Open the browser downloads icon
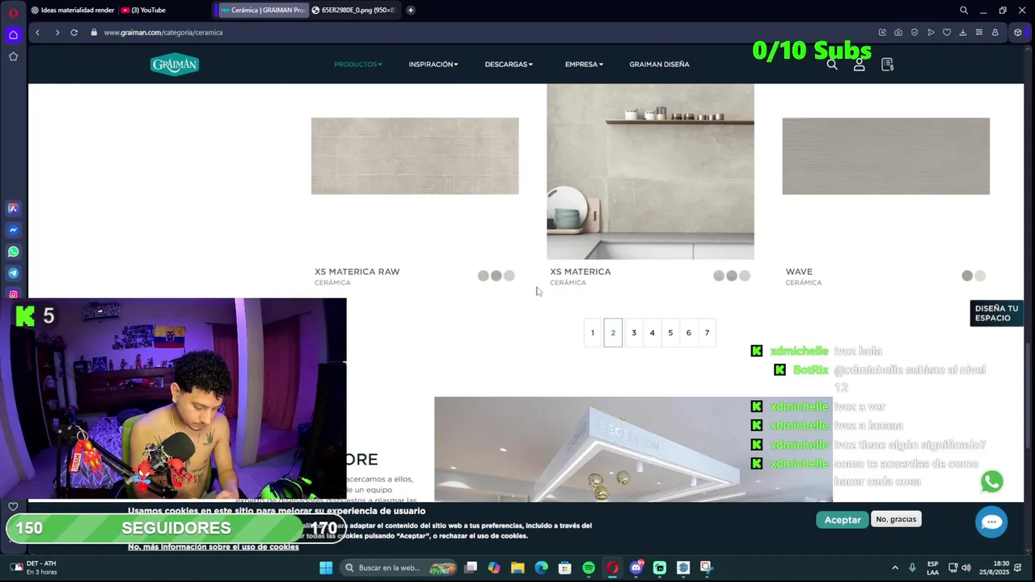This screenshot has height=582, width=1035. [x=963, y=32]
